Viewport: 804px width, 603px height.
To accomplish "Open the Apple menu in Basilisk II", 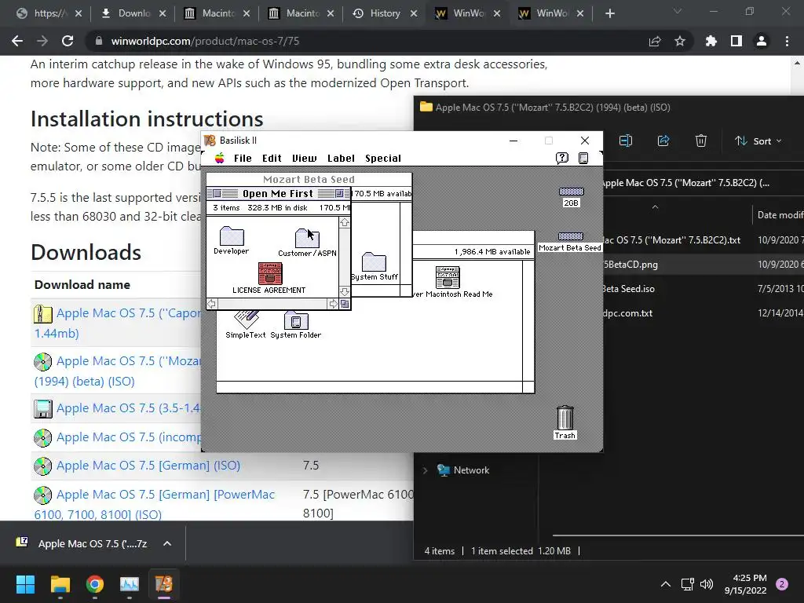I will (220, 158).
